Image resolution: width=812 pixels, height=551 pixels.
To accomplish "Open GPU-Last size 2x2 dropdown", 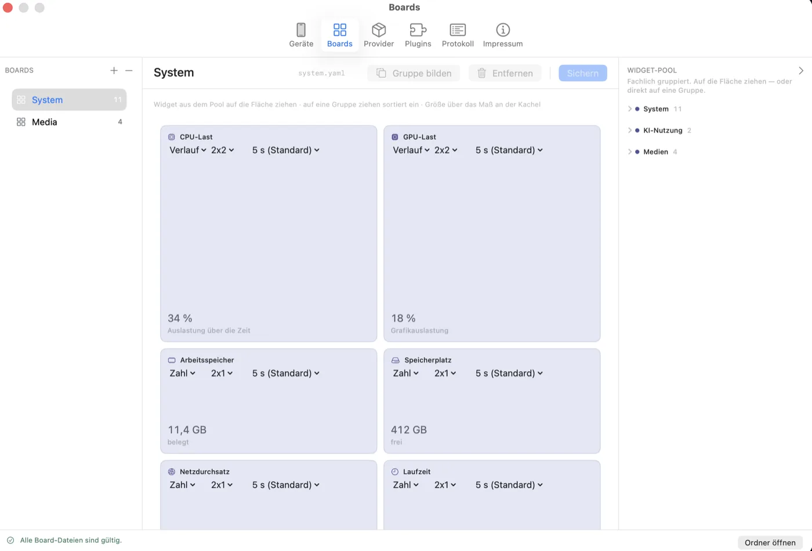I will click(x=446, y=150).
